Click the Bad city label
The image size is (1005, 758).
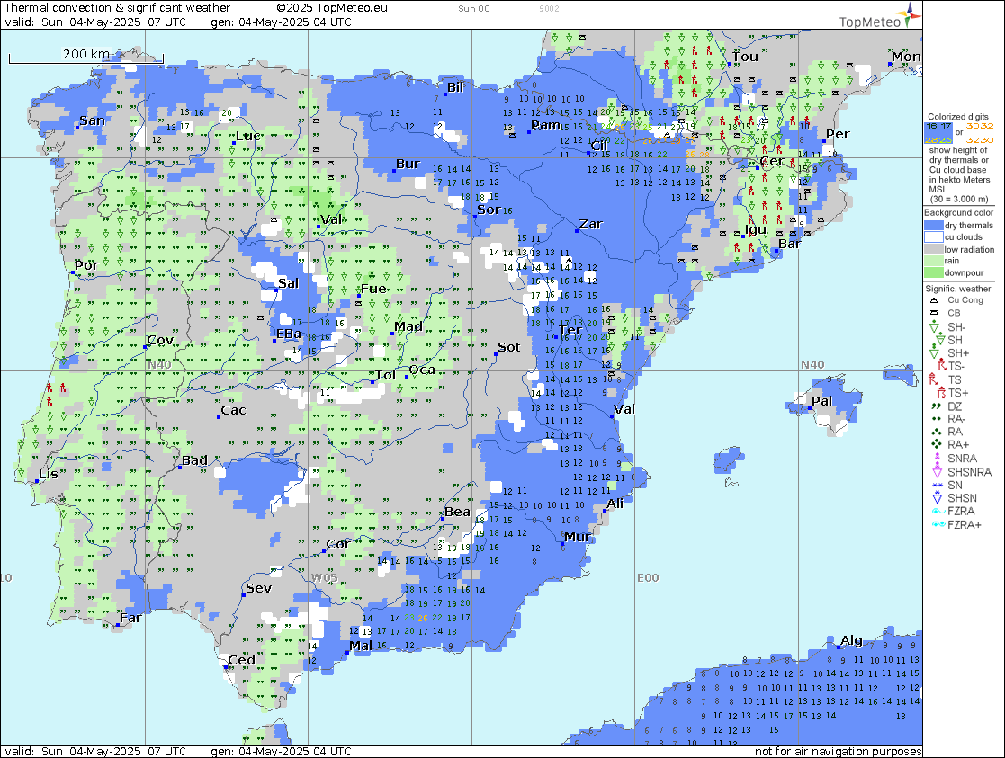pyautogui.click(x=194, y=460)
